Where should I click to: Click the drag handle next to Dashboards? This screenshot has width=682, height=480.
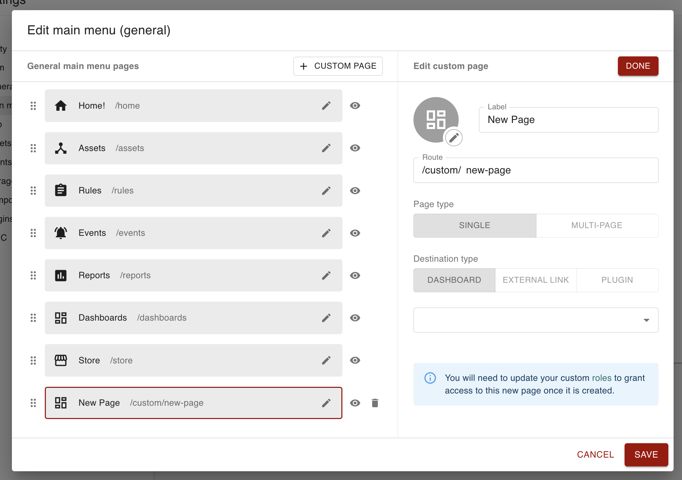(33, 318)
